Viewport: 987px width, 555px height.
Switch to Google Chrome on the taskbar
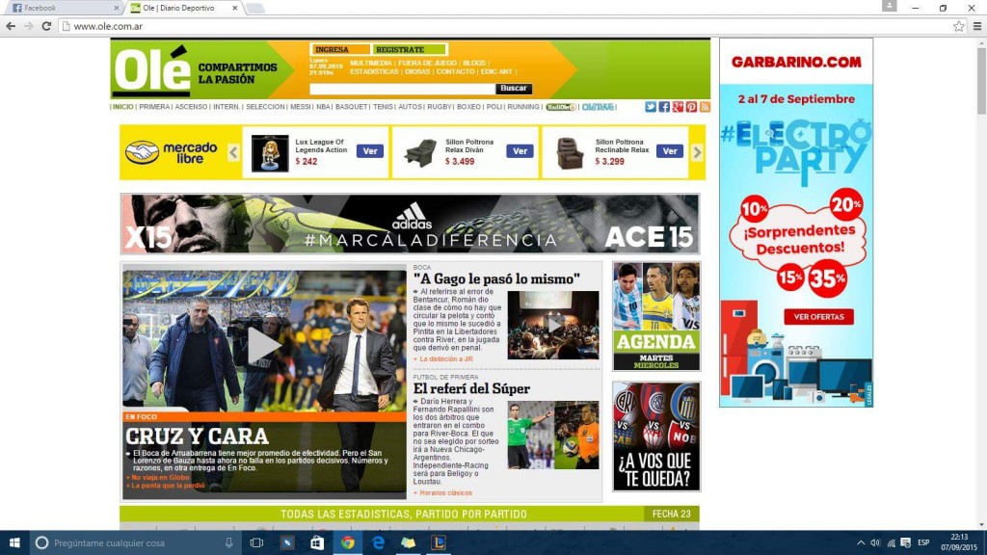pos(347,542)
